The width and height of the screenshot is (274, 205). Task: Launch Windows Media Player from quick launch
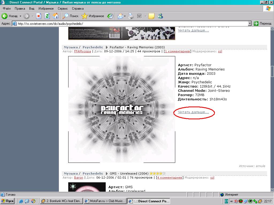33,201
